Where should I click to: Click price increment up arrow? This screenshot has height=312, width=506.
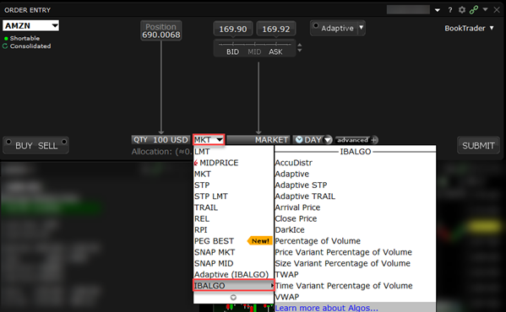[x=300, y=45]
